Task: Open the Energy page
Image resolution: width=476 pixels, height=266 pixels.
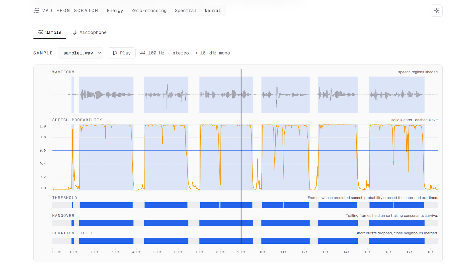Action: [x=115, y=11]
